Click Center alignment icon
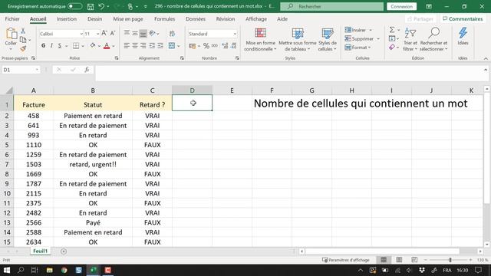The image size is (491, 276). pyautogui.click(x=135, y=46)
